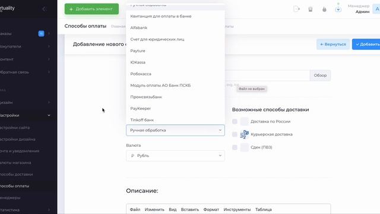Click the Курьерская доставка courier icon
Screen dimensions: 380x214
coord(244,134)
